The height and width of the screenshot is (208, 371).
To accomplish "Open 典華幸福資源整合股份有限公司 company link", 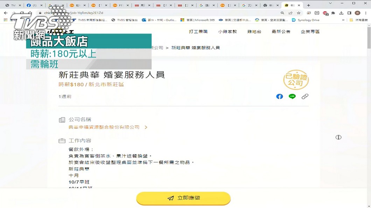I will point(104,127).
